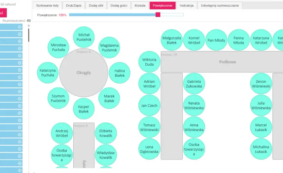Select guest Halina Białek
Screen dimensions: 283x173
(120, 73)
